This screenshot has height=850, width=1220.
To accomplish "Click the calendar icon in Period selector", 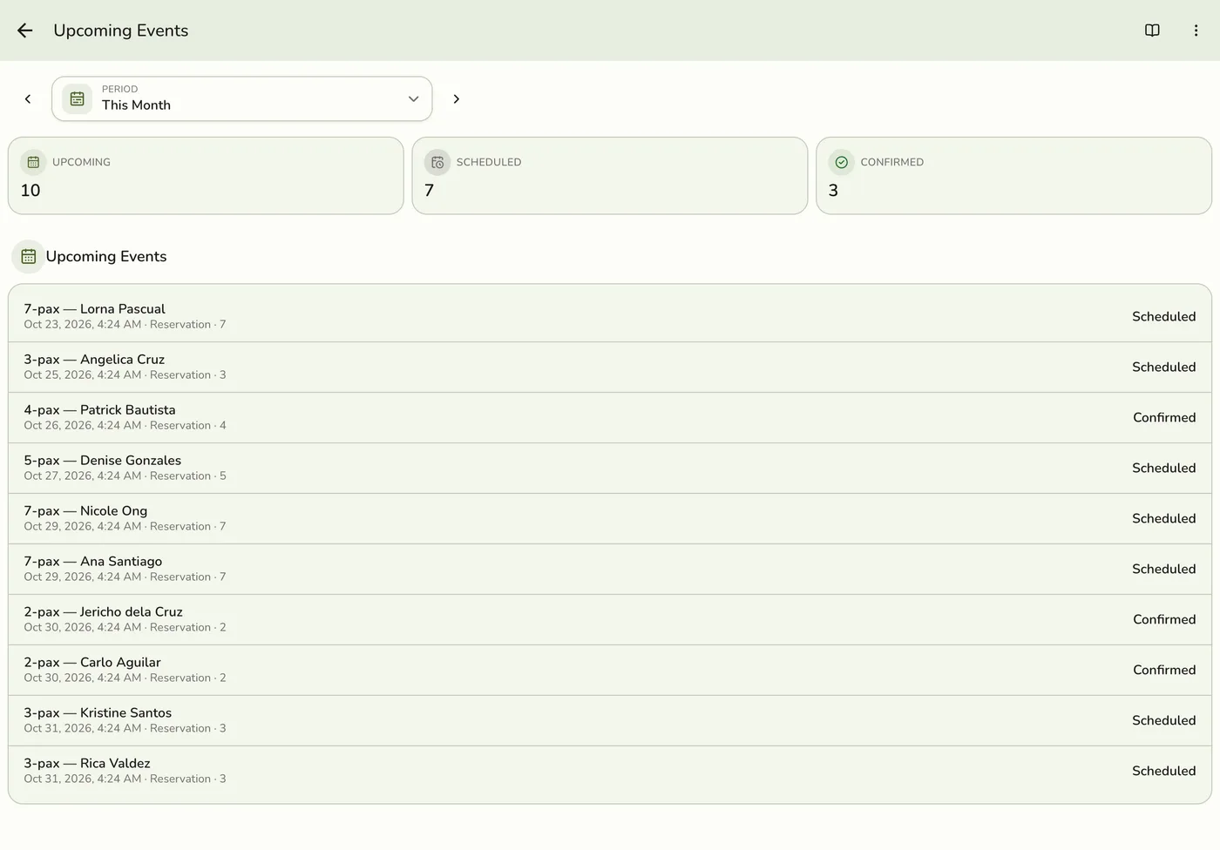I will (78, 99).
